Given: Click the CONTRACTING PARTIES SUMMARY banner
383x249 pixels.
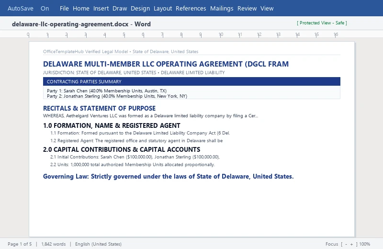Looking at the screenshot, I should tap(191, 81).
